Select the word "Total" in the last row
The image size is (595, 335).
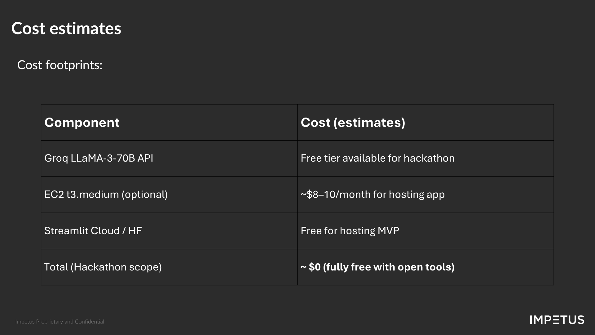point(56,267)
